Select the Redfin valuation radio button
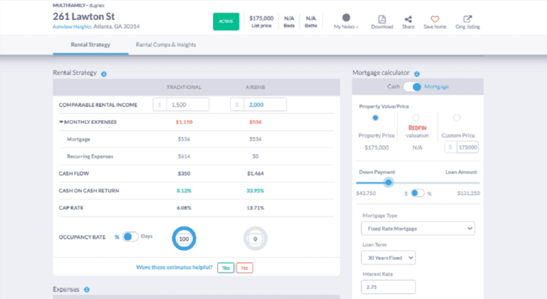547x299 pixels. click(416, 117)
